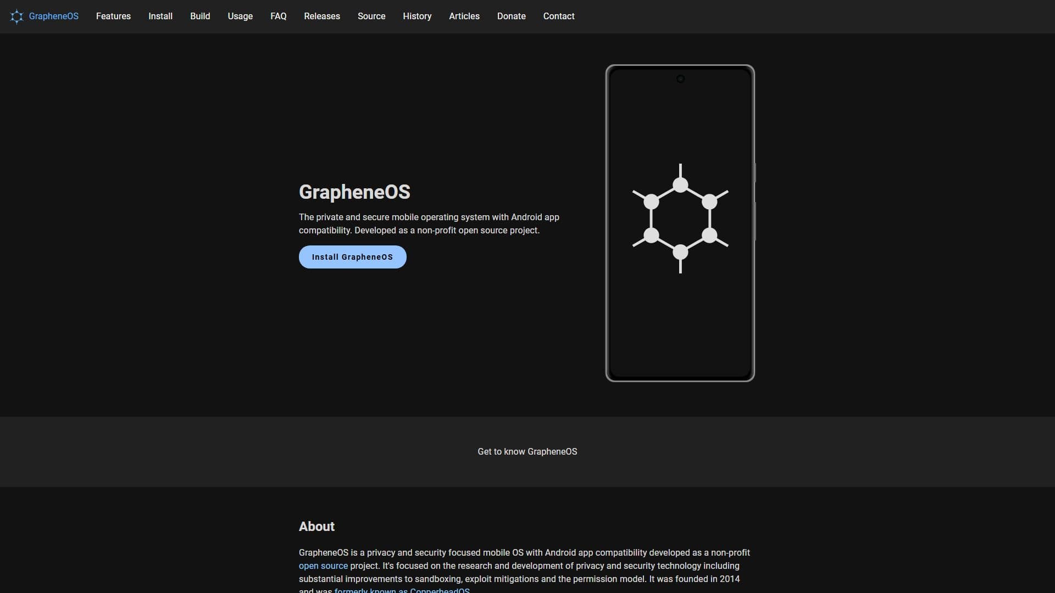Click the GrapheneOS hexagon logo icon in navbar
This screenshot has width=1055, height=593.
[x=17, y=16]
